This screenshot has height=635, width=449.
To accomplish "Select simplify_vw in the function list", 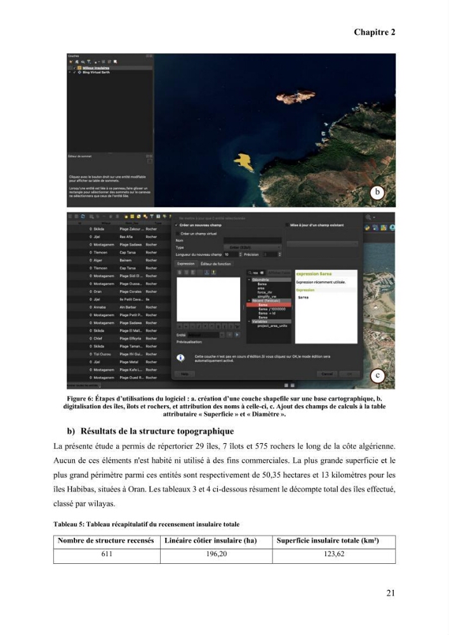I will click(267, 297).
